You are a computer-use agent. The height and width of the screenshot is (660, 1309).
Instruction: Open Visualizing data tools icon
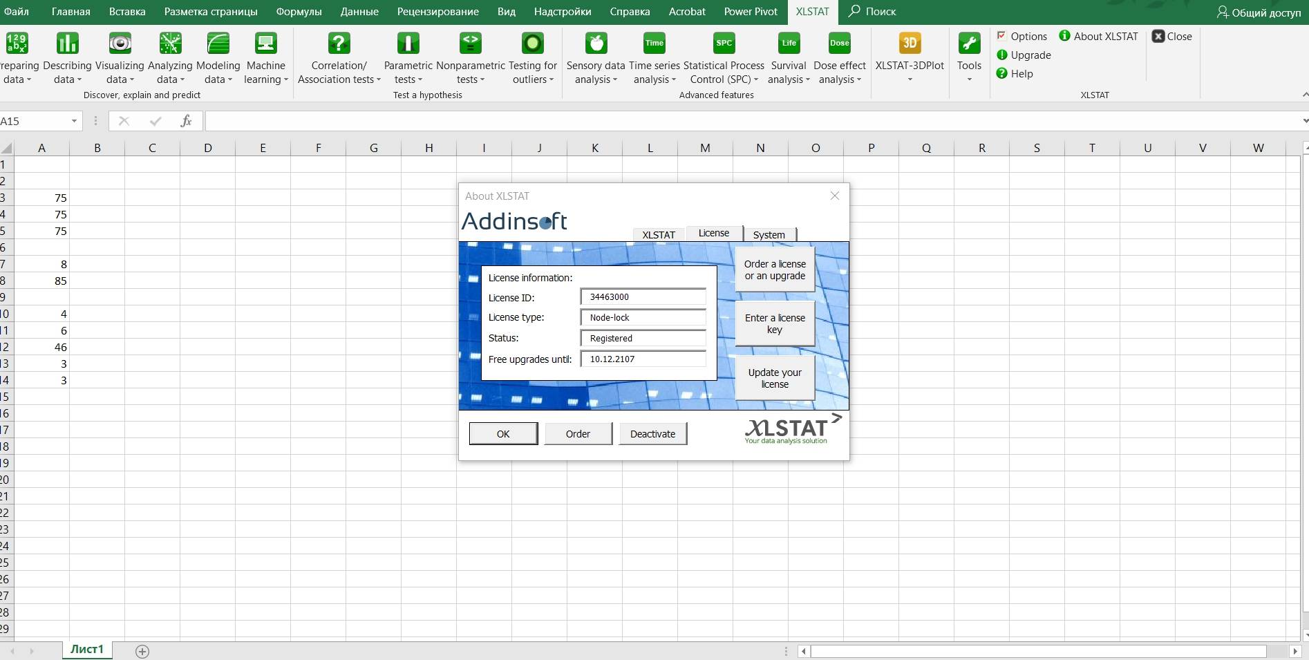[120, 44]
